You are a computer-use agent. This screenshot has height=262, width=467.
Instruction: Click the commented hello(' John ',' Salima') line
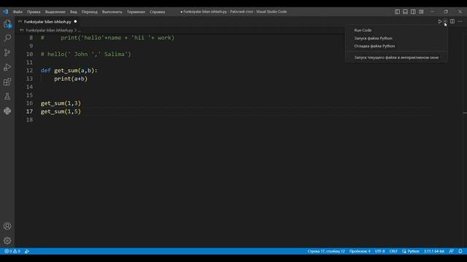pos(86,54)
